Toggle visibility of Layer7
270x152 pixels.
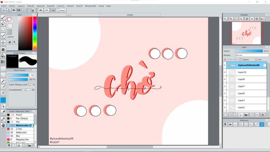[225, 86]
